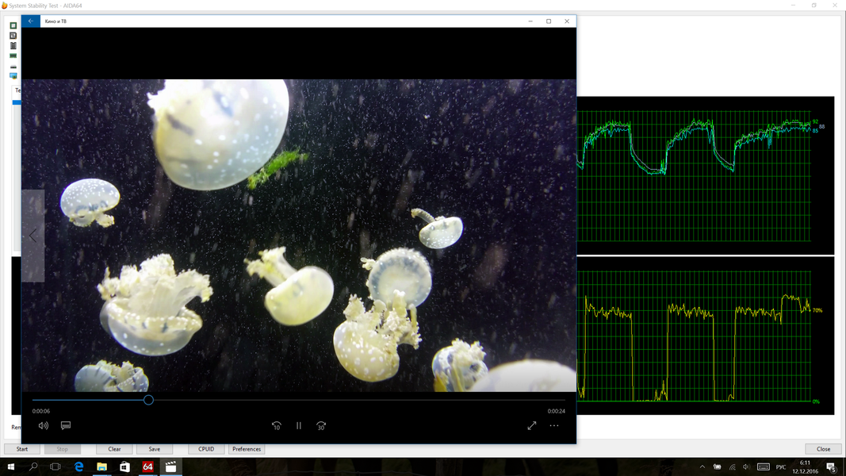
Task: Click the Clear button
Action: (114, 449)
